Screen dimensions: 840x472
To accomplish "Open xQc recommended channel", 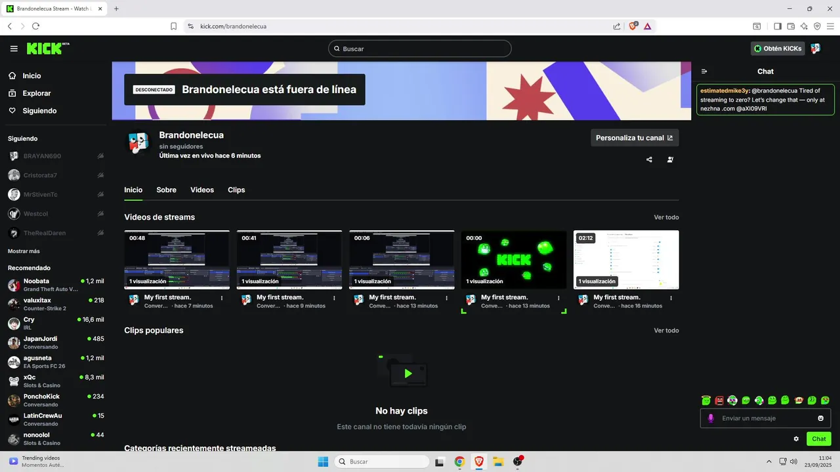I will point(55,381).
